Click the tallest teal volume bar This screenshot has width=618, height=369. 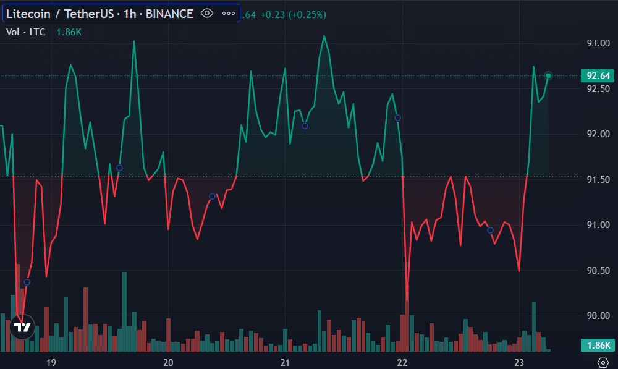click(125, 312)
